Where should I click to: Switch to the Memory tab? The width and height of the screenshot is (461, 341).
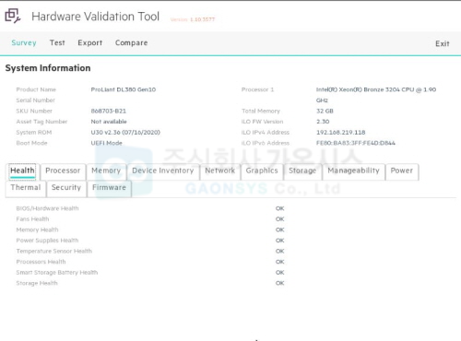[106, 171]
